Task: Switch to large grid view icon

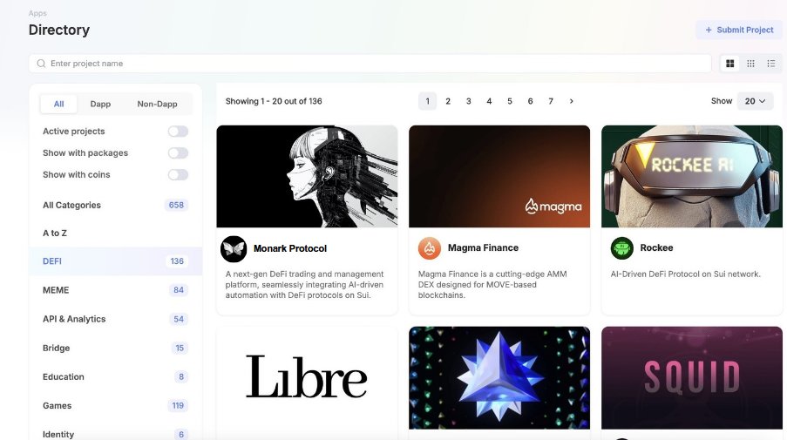Action: (729, 64)
